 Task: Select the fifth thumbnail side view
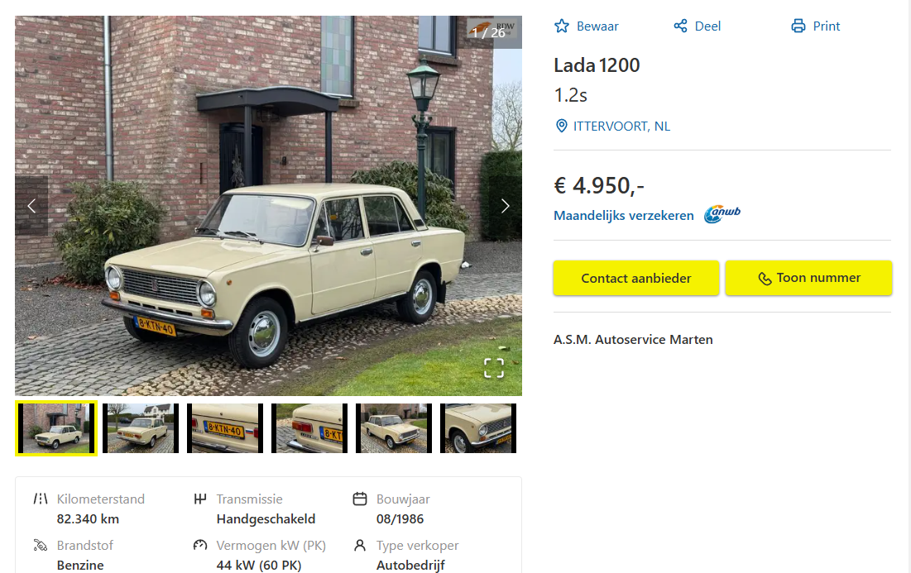click(394, 428)
